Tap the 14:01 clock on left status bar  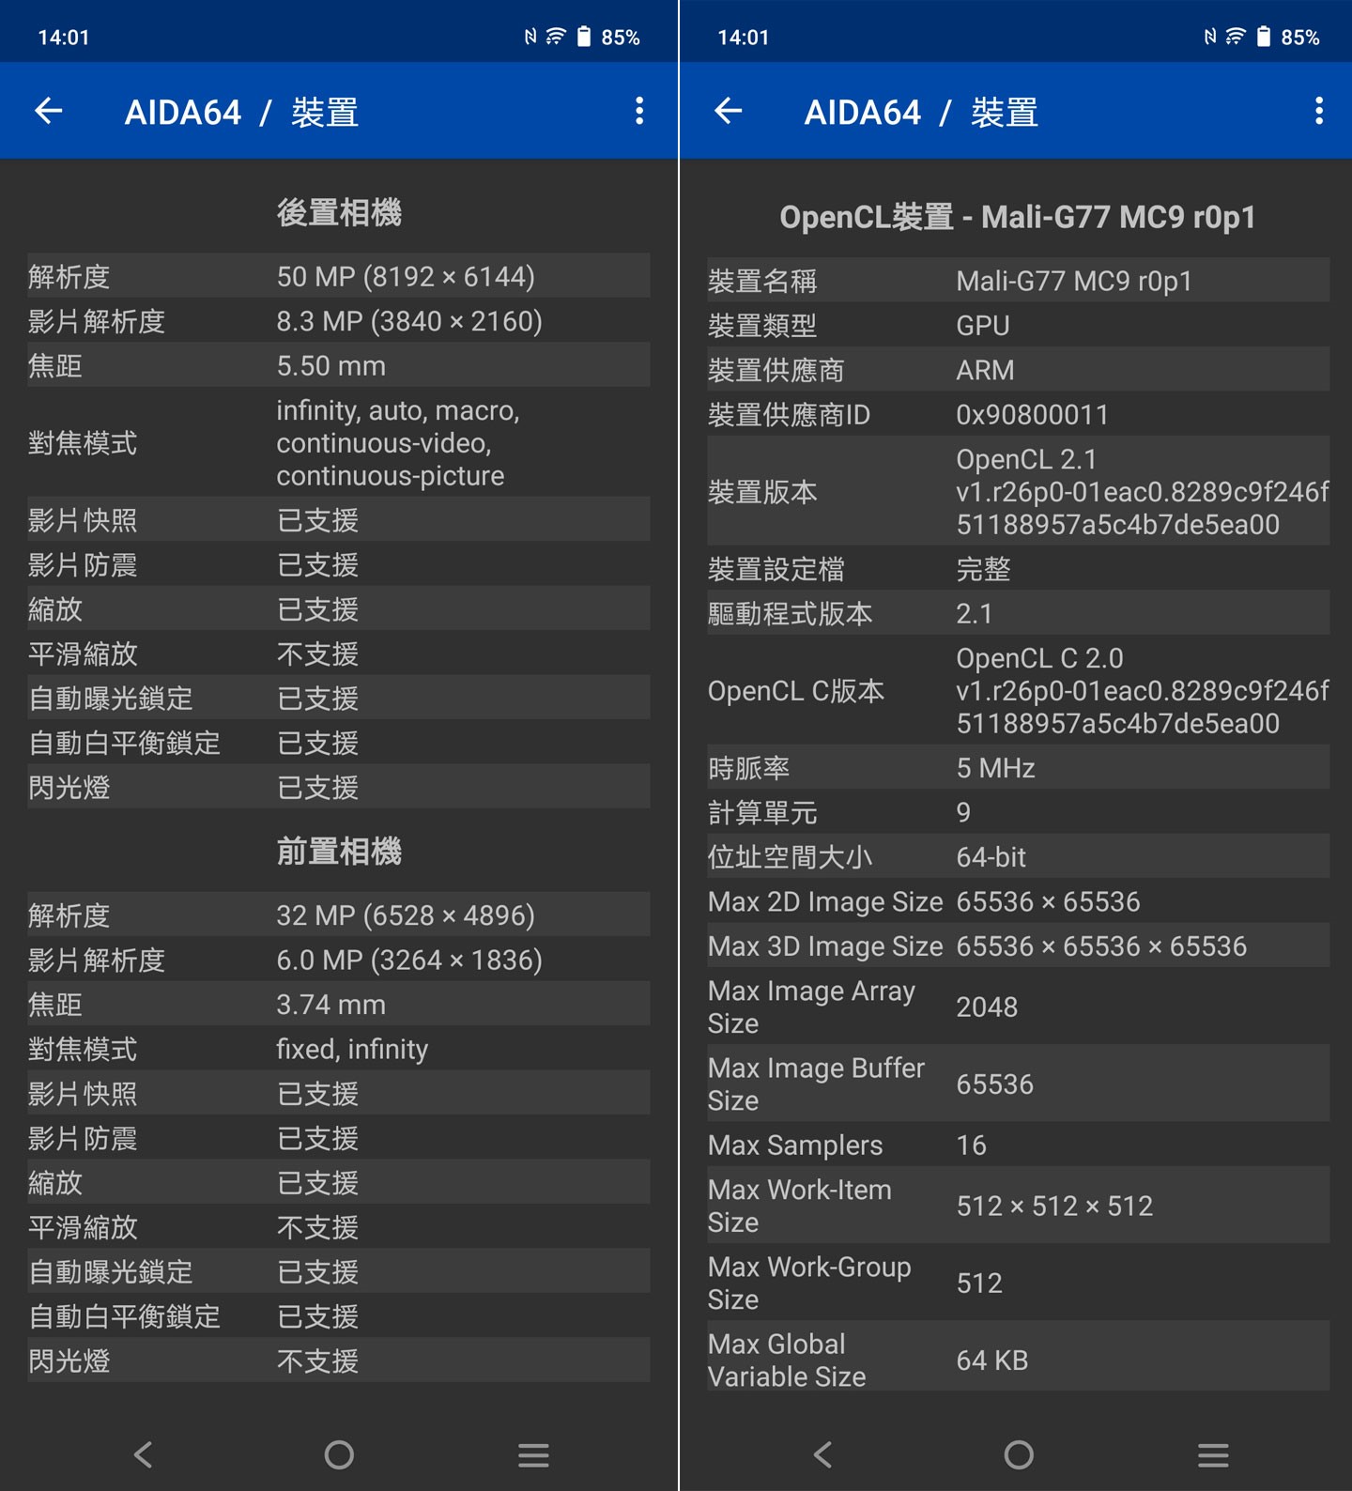click(x=64, y=38)
